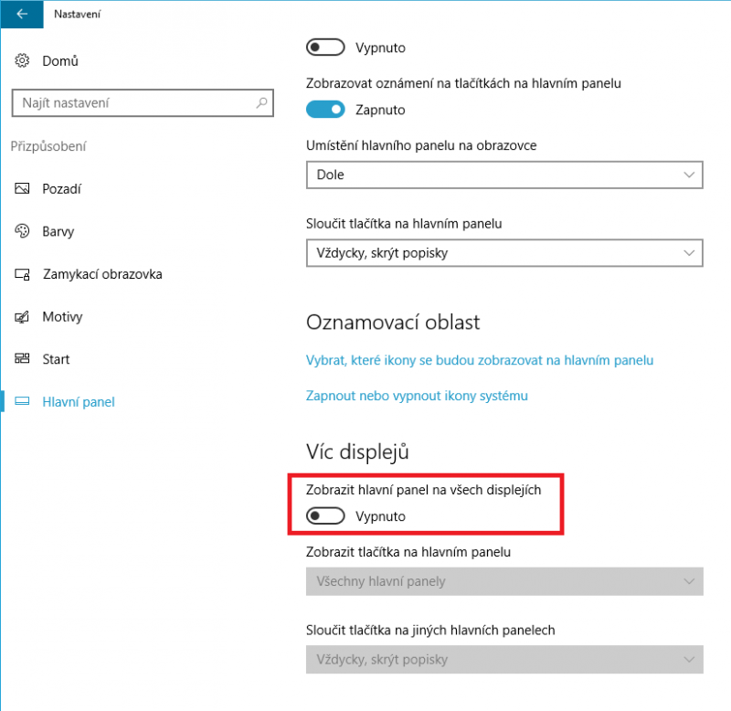Expand the Dole taskbar location dropdown

[x=504, y=175]
